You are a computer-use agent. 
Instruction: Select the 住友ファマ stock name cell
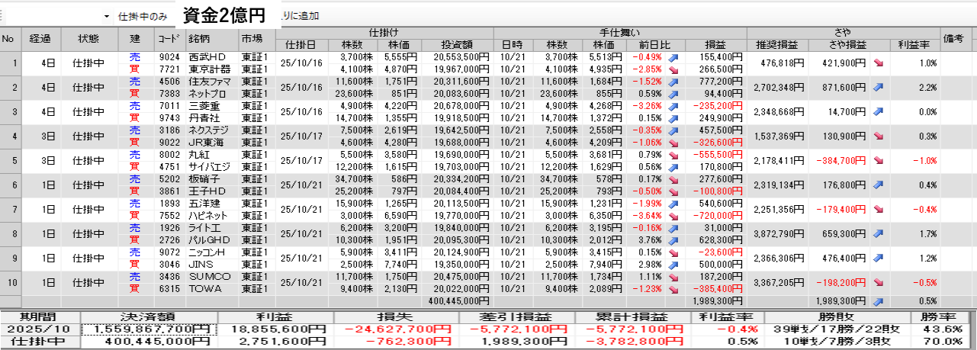pos(211,82)
